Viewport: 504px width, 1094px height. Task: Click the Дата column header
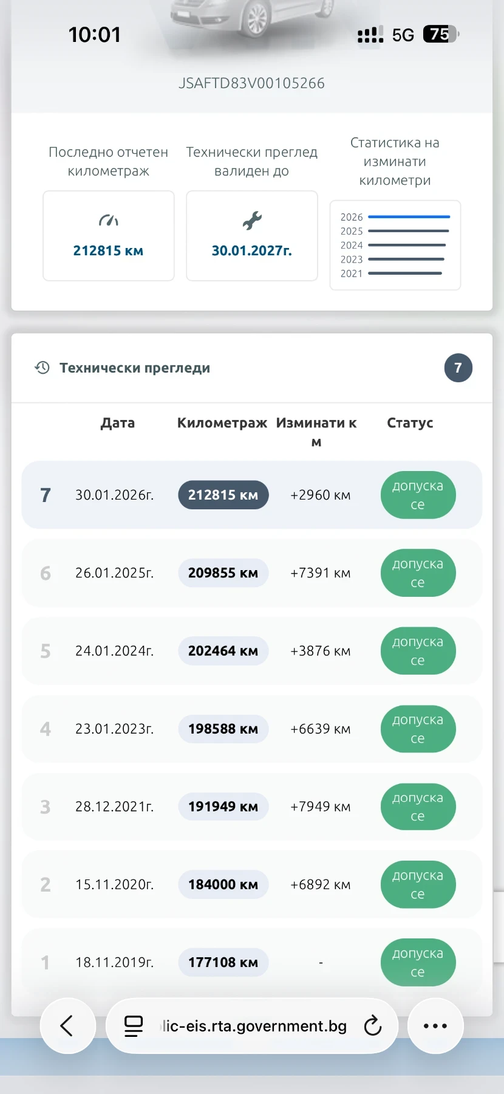pos(118,423)
